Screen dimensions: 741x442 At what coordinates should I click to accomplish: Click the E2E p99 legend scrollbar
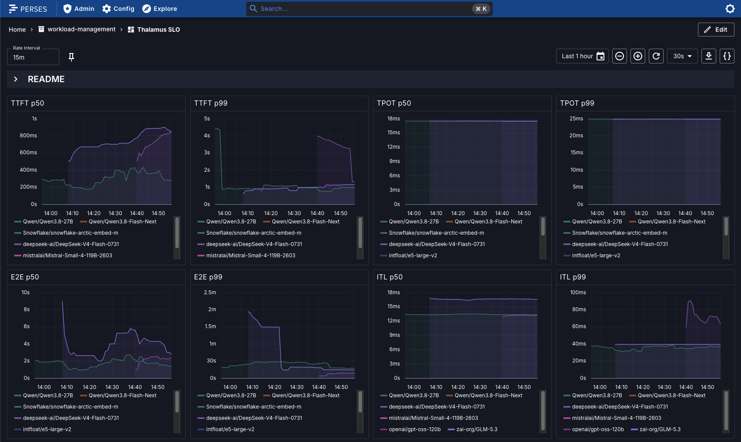tap(360, 402)
